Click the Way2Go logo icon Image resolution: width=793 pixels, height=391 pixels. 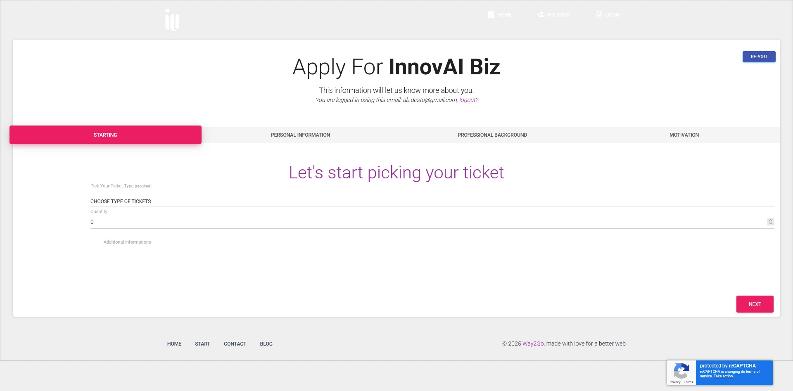pos(172,19)
